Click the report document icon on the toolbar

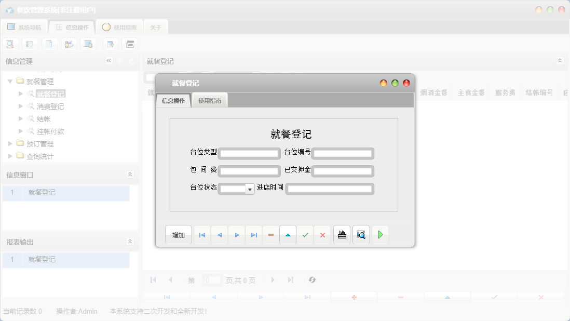tap(110, 44)
